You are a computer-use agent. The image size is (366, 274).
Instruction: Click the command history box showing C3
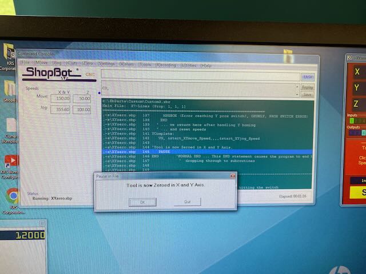click(198, 90)
